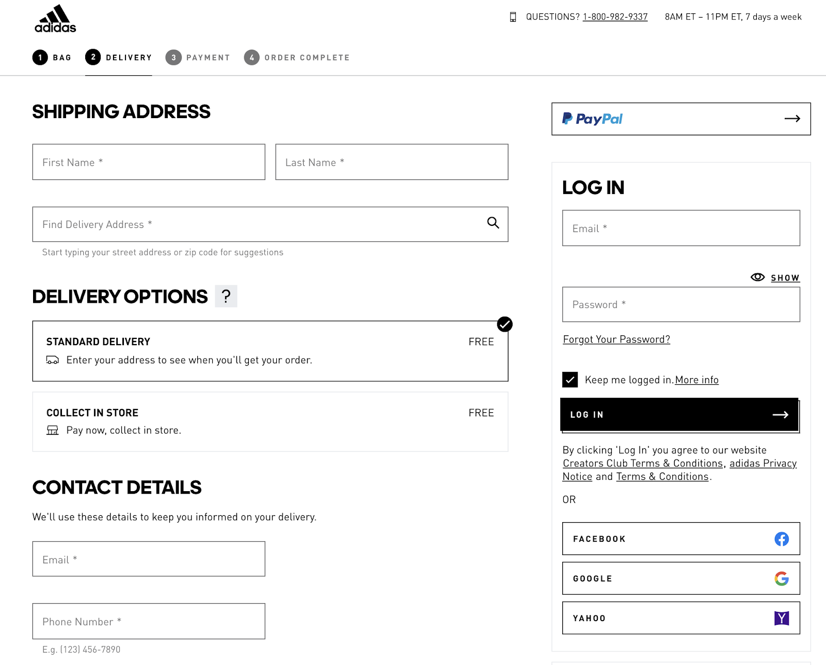Switch to the Payment step
This screenshot has height=665, width=826.
(198, 57)
